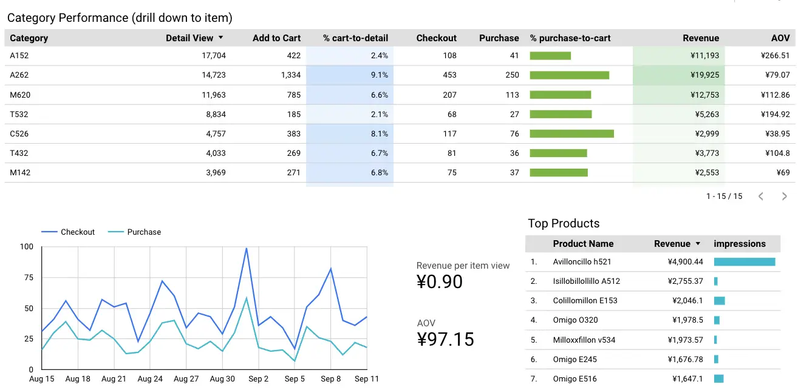Image resolution: width=801 pixels, height=390 pixels.
Task: Sort categories by the AOV column header
Action: pyautogui.click(x=780, y=38)
